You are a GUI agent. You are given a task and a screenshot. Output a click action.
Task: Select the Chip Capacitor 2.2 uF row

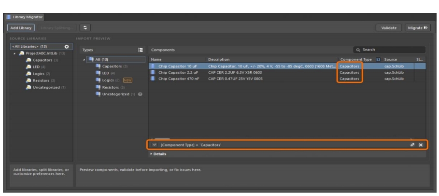[x=287, y=72]
